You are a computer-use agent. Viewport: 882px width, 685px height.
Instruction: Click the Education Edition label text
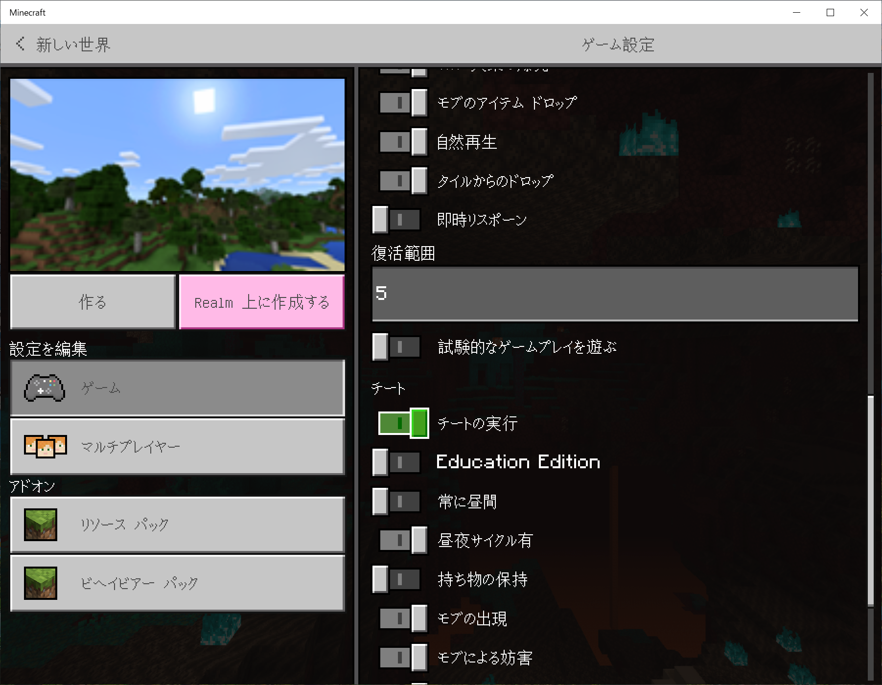[518, 462]
